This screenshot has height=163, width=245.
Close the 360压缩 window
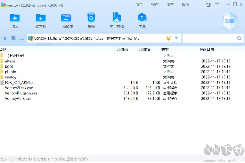(x=242, y=4)
